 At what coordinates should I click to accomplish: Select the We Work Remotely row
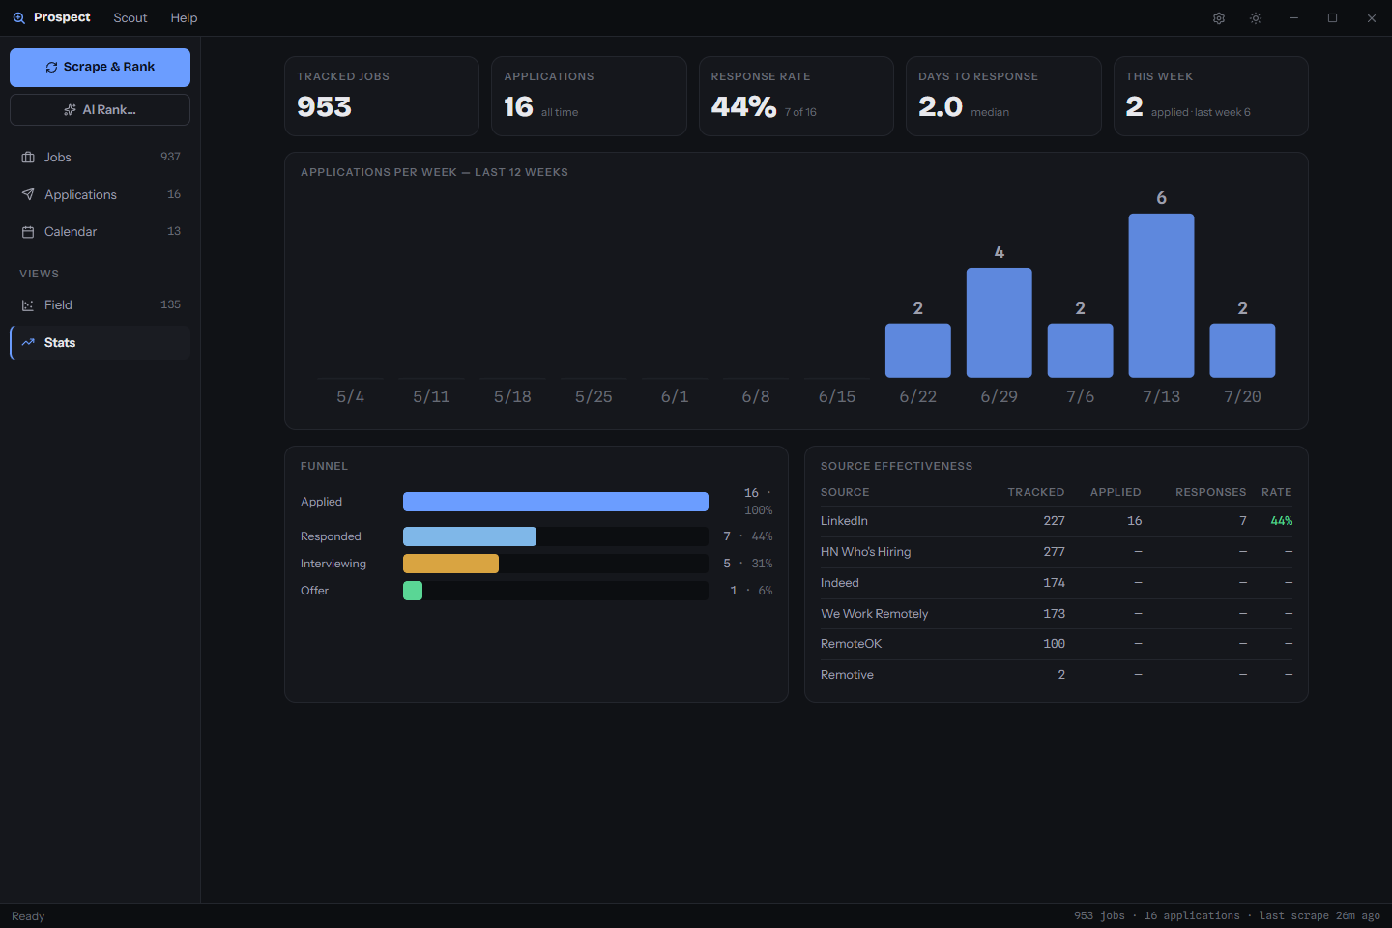pos(1057,614)
